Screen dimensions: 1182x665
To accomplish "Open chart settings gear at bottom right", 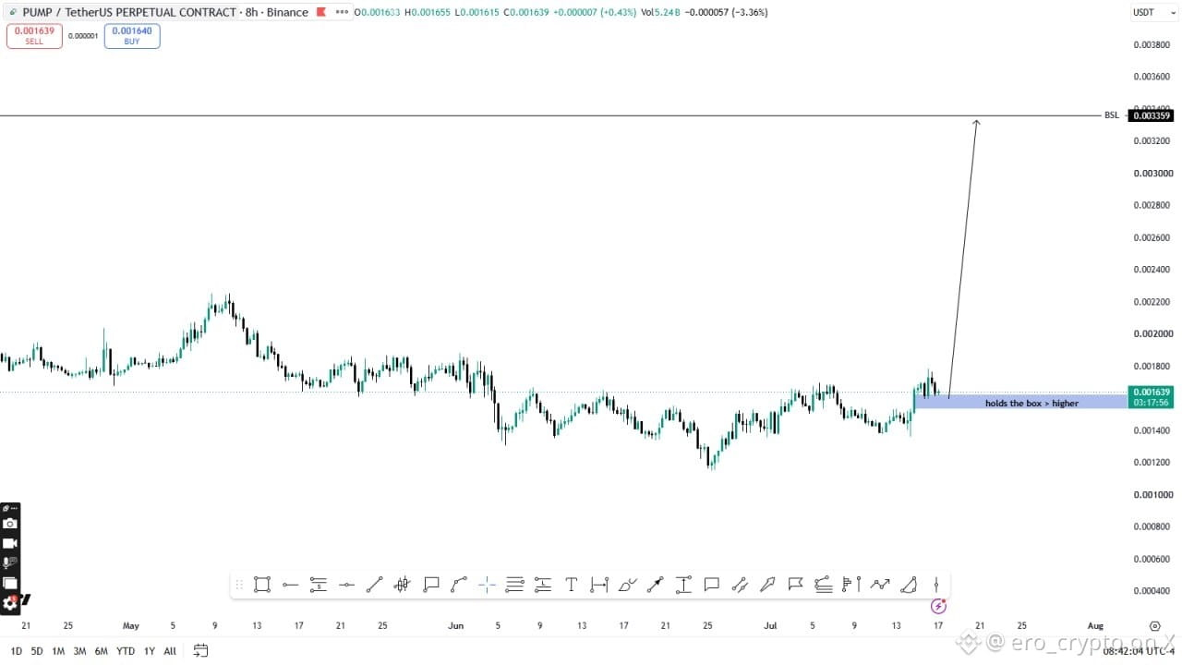I will pyautogui.click(x=1154, y=625).
